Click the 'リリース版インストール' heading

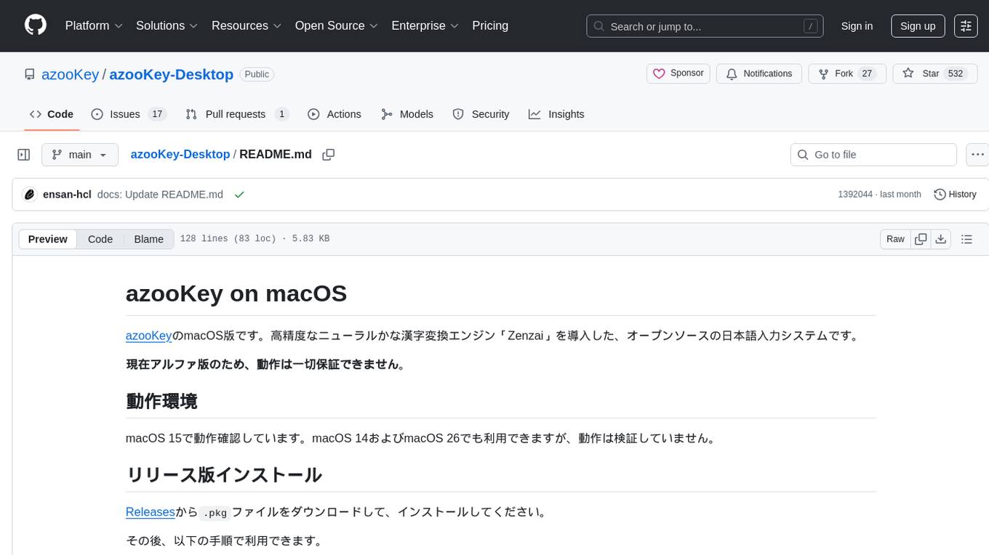pos(224,475)
